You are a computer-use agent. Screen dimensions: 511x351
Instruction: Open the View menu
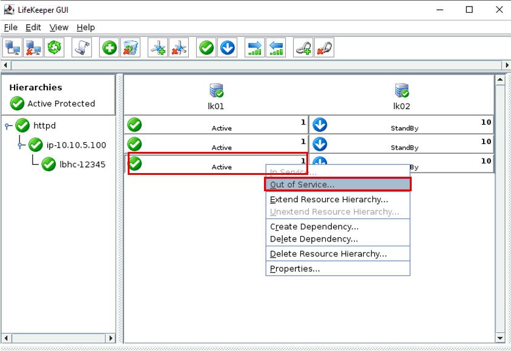(59, 27)
